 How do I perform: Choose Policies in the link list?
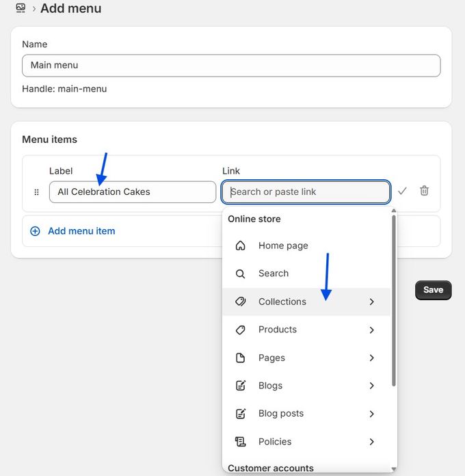(306, 441)
